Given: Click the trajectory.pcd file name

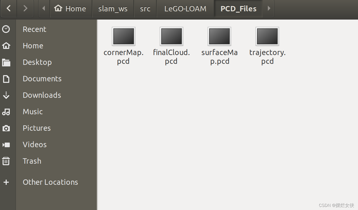Looking at the screenshot, I should pos(267,57).
